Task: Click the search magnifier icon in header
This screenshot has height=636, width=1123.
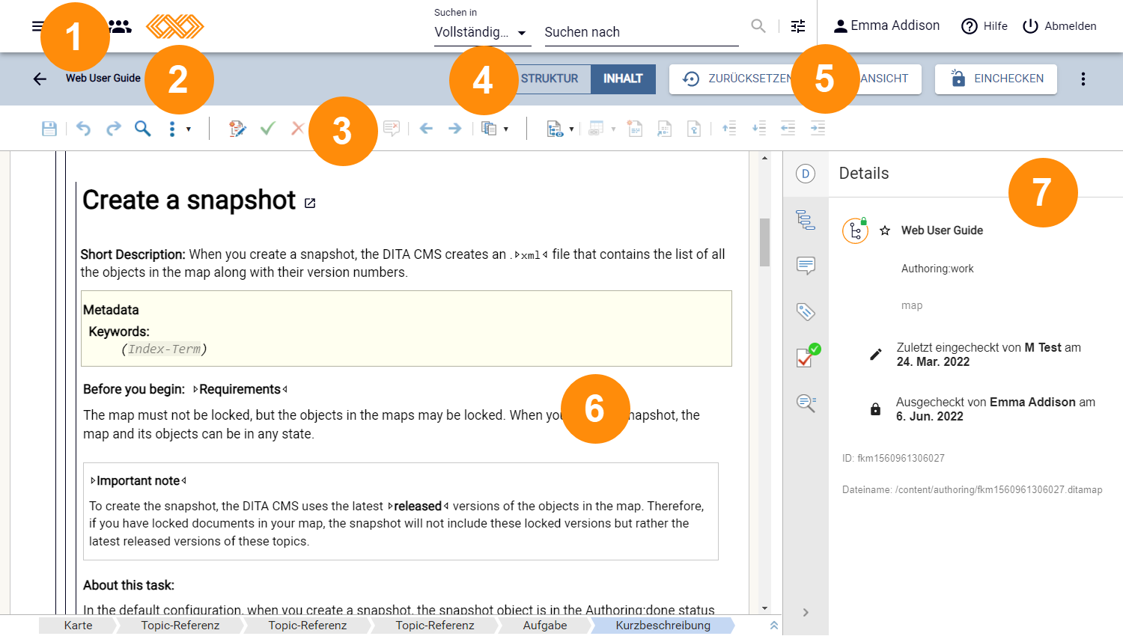Action: pos(758,26)
